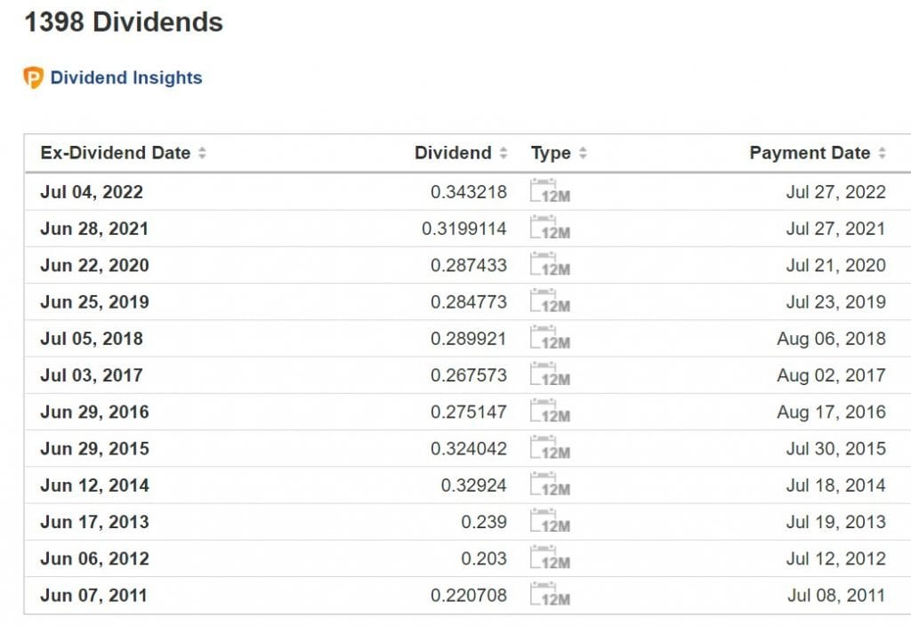
Task: Click 12M type icon in Jun 25, 2019 row
Action: tap(550, 301)
